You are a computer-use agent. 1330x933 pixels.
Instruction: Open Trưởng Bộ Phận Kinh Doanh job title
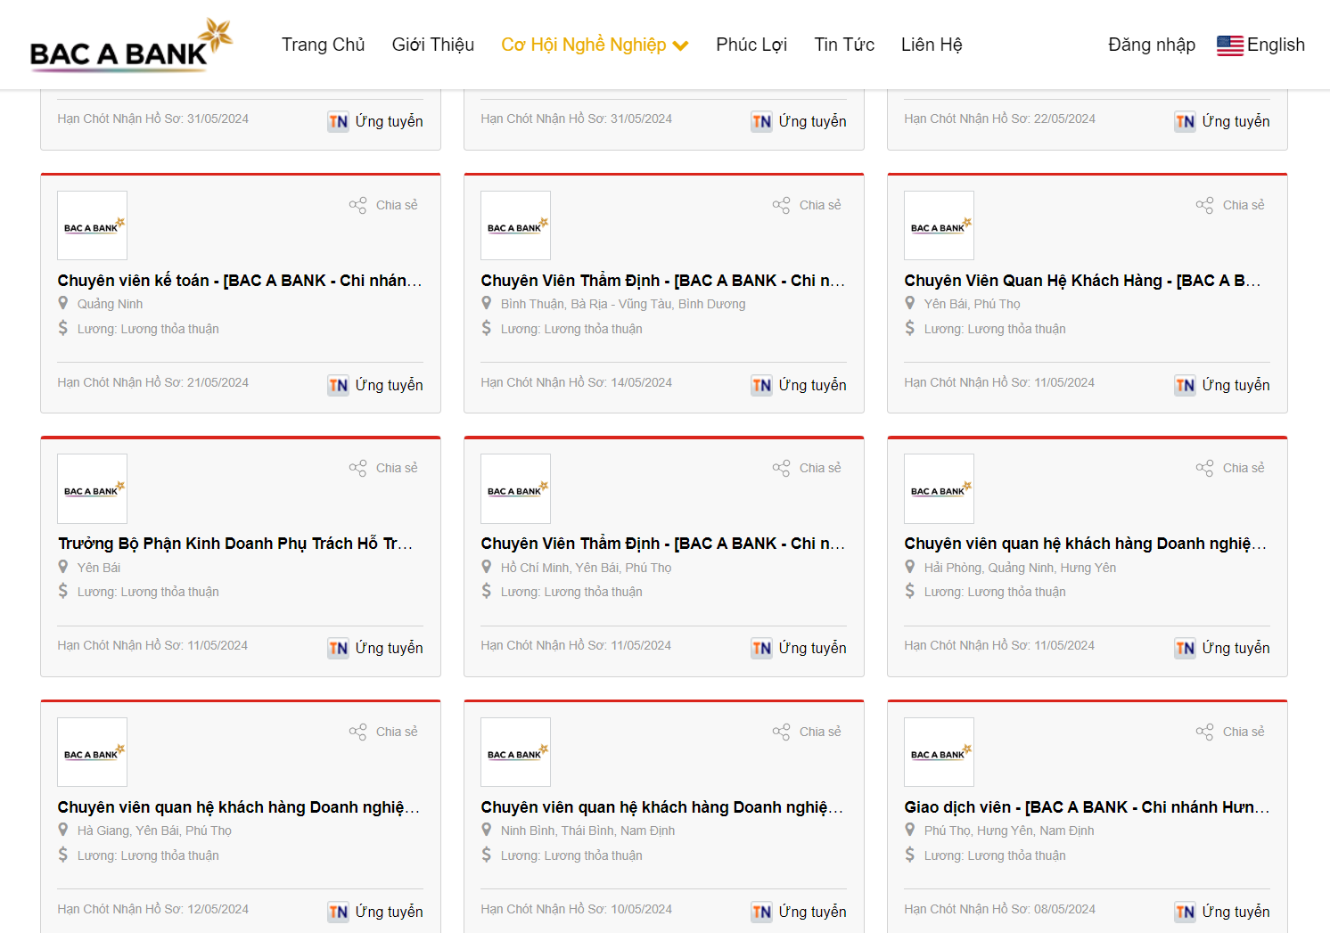tap(236, 544)
